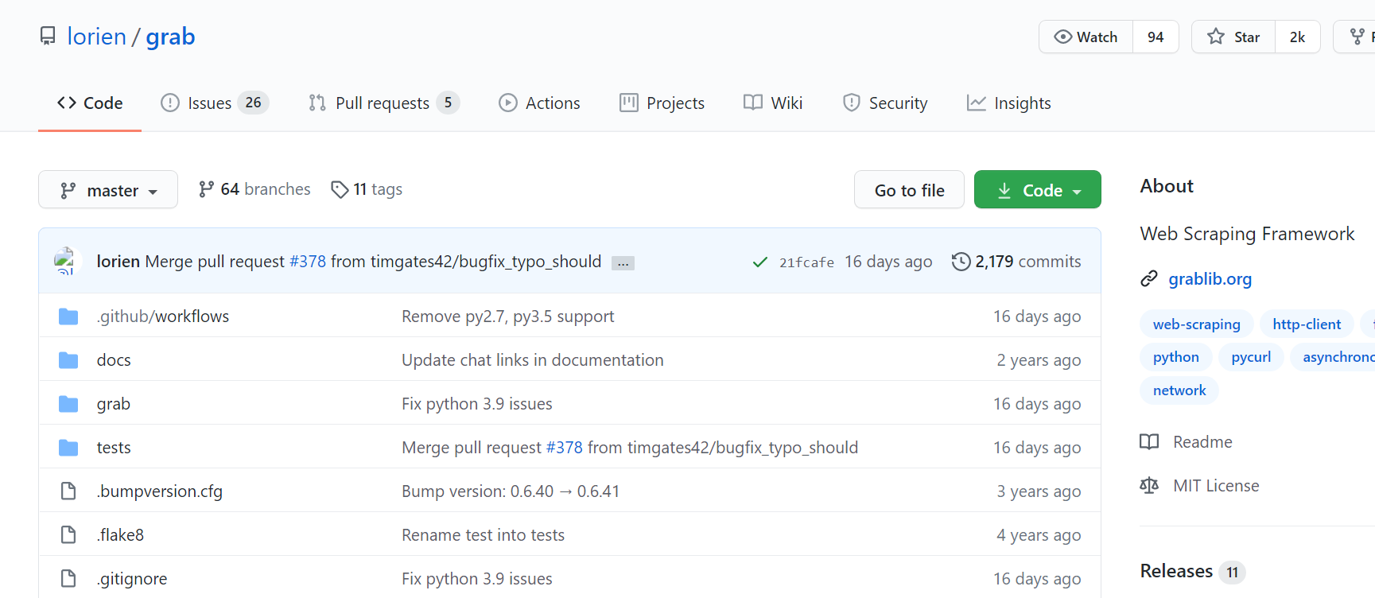Click the repository book icon beside lorien

coord(48,37)
